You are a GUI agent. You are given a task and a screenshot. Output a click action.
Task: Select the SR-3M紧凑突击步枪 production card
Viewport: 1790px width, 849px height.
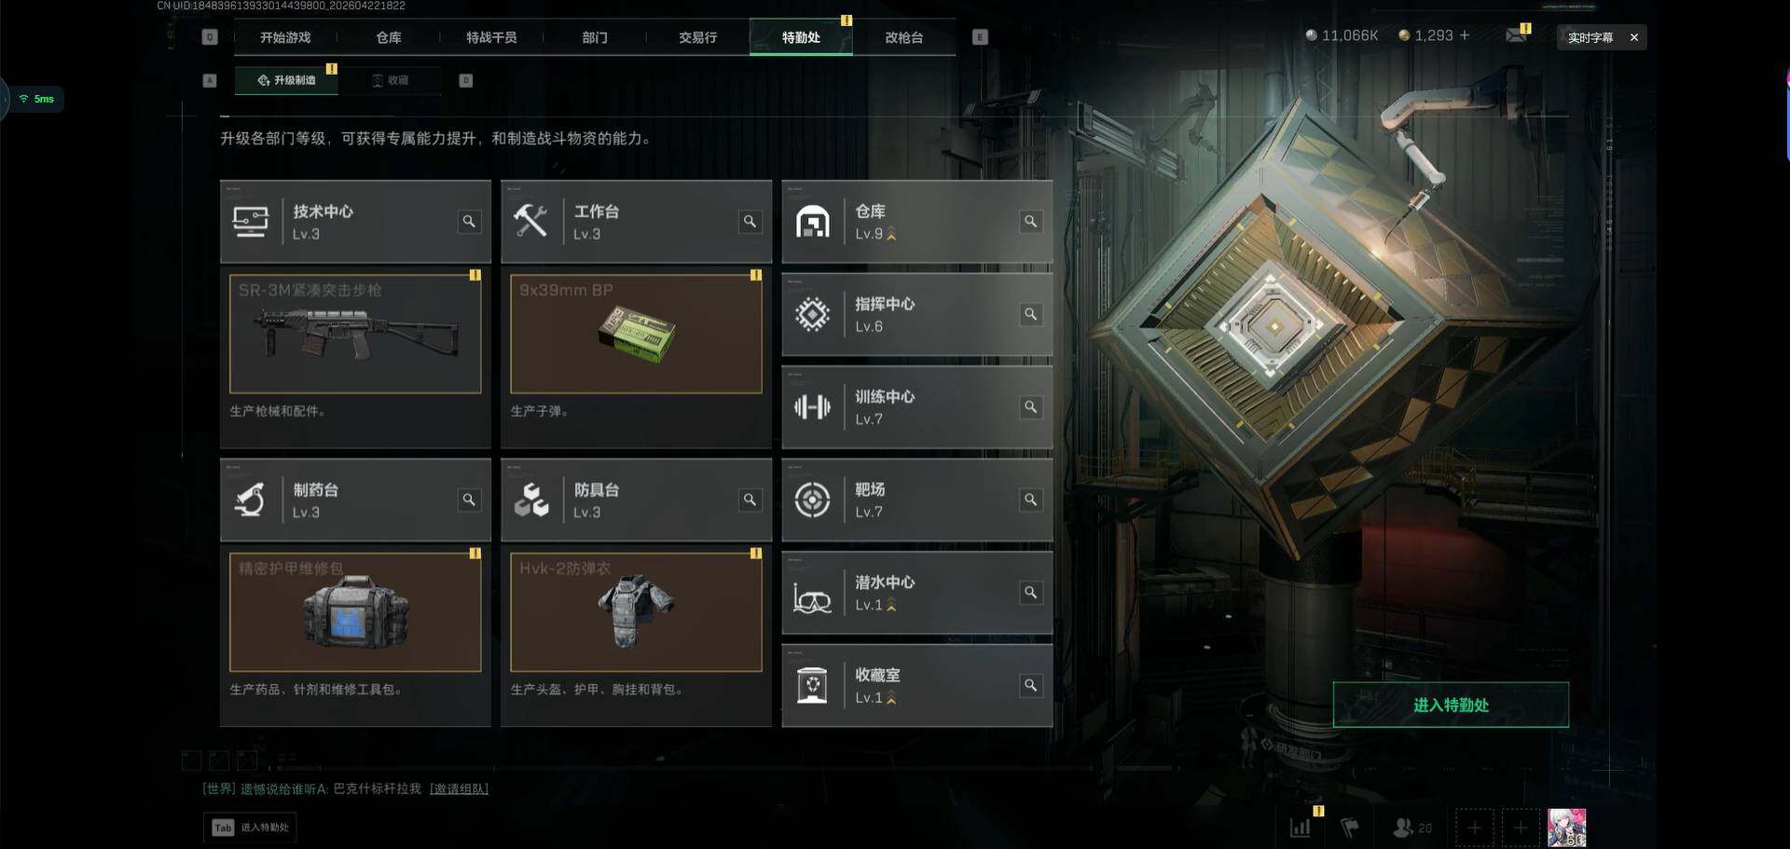pos(355,334)
